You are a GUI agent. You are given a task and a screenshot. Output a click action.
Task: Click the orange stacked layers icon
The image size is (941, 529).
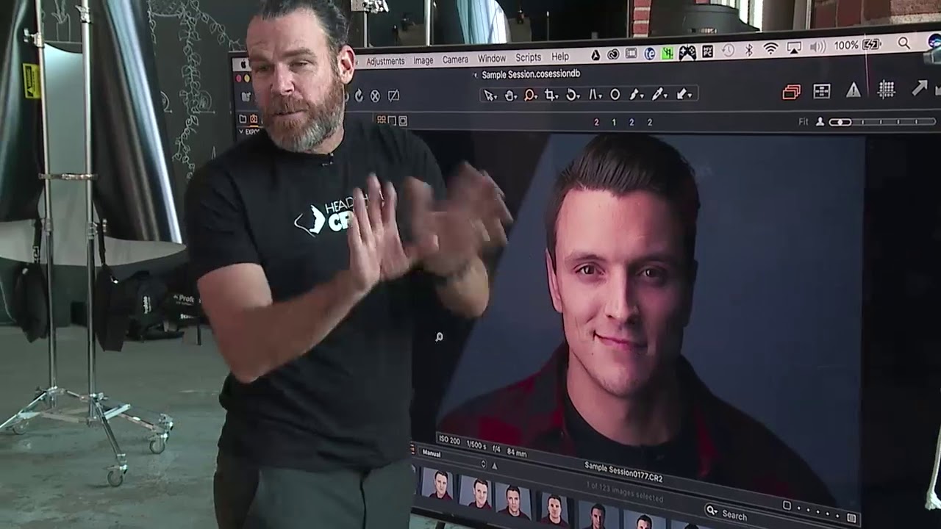coord(791,92)
